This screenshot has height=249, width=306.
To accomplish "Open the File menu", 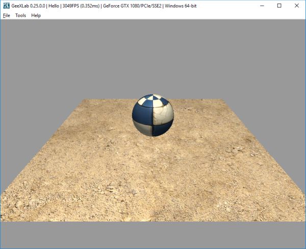I will pyautogui.click(x=7, y=15).
